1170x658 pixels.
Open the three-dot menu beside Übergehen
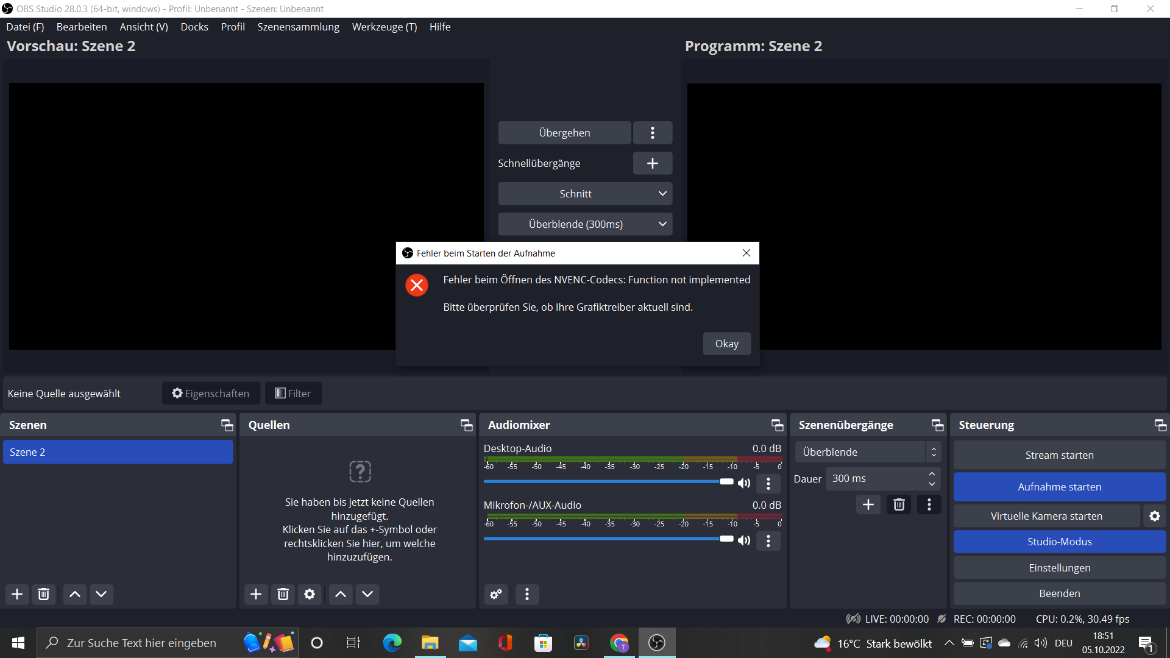pyautogui.click(x=652, y=133)
